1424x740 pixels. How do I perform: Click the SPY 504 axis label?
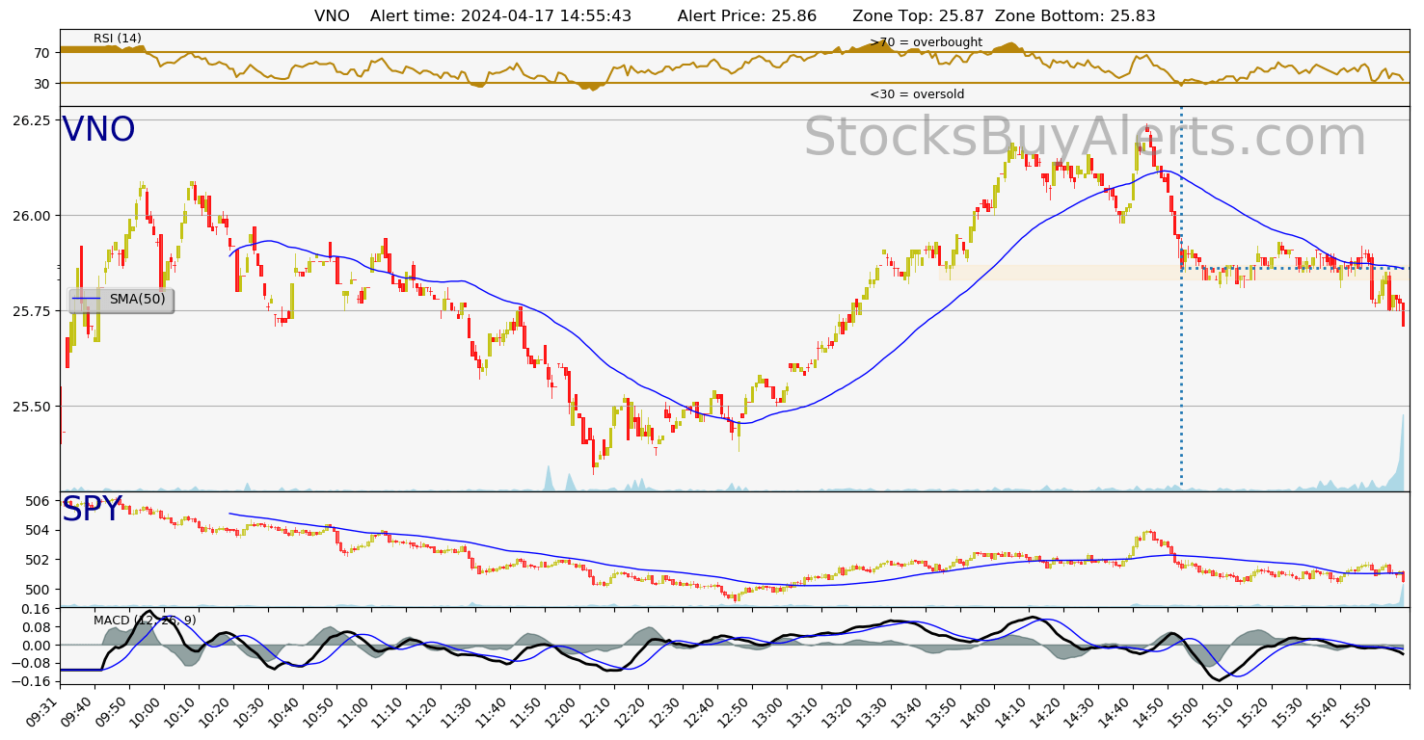coord(40,530)
